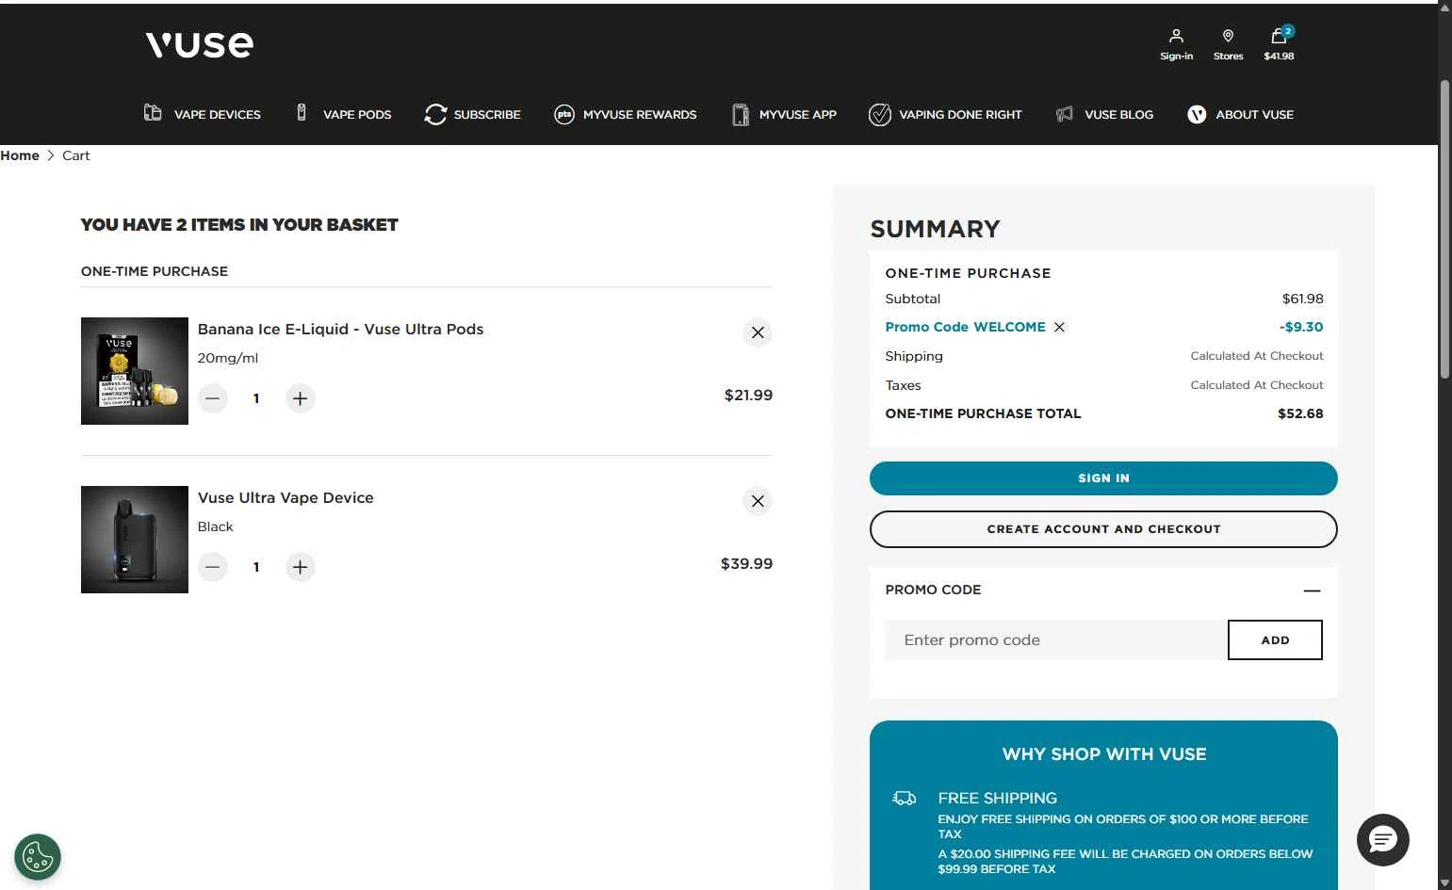Click the Vape Pods menu icon
Image resolution: width=1452 pixels, height=890 pixels.
(302, 113)
